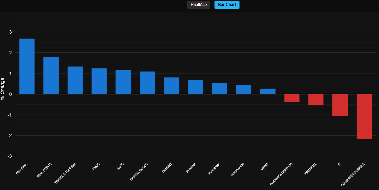This screenshot has width=379, height=190.
Task: Click the INSURANCE sector bar
Action: coord(243,90)
